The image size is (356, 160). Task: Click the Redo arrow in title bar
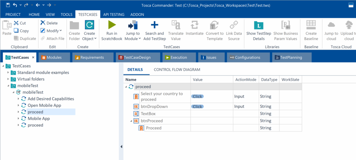[x=26, y=5]
